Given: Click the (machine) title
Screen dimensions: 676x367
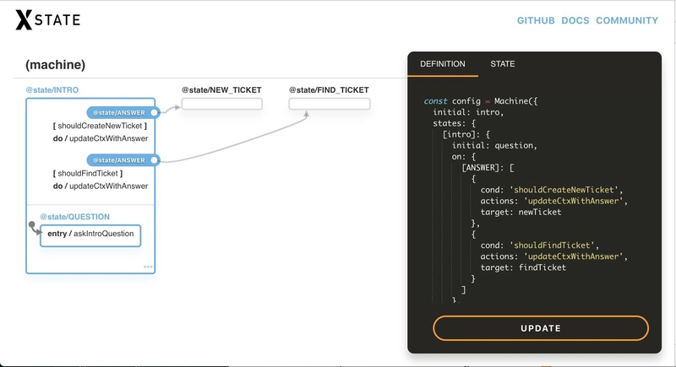Looking at the screenshot, I should point(55,64).
